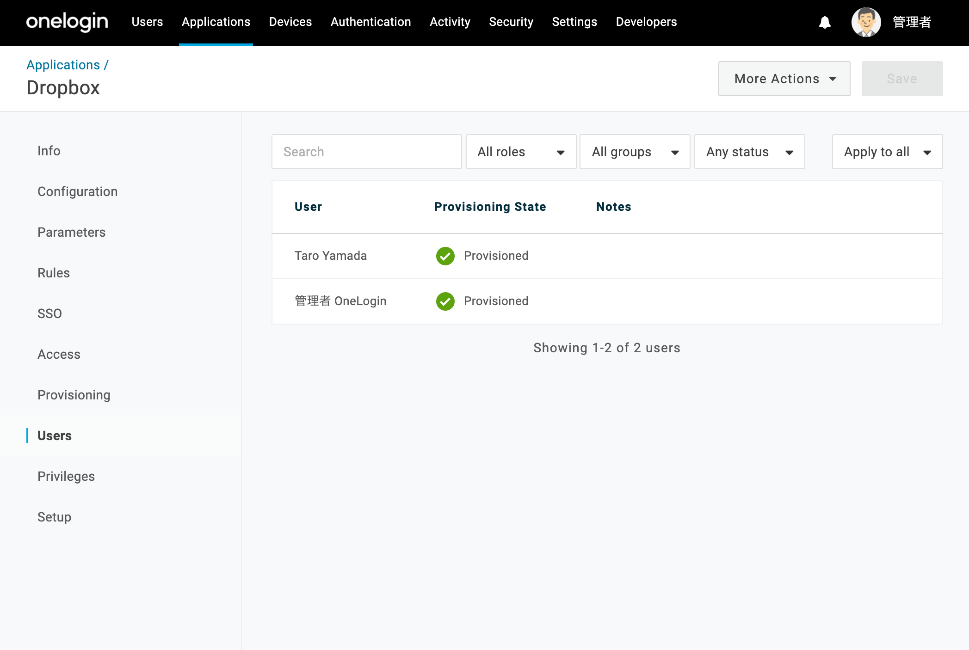Open the Security navigation menu
969x650 pixels.
pos(511,22)
